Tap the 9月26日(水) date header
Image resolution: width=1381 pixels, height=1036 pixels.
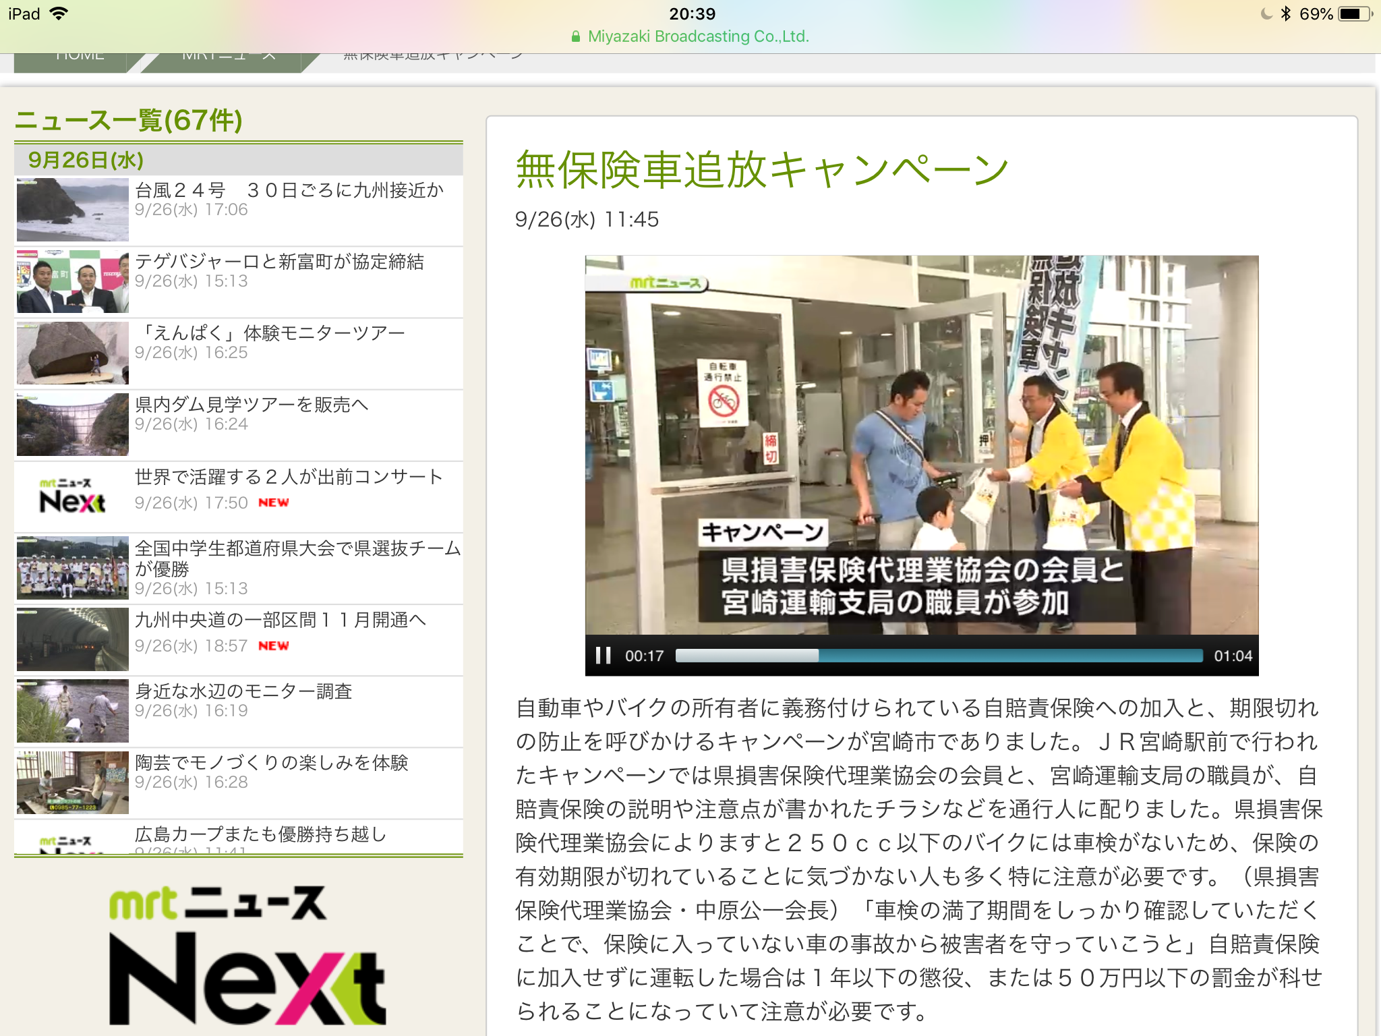[239, 160]
